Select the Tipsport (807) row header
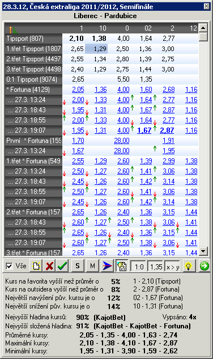The height and width of the screenshot is (359, 213). tap(33, 39)
